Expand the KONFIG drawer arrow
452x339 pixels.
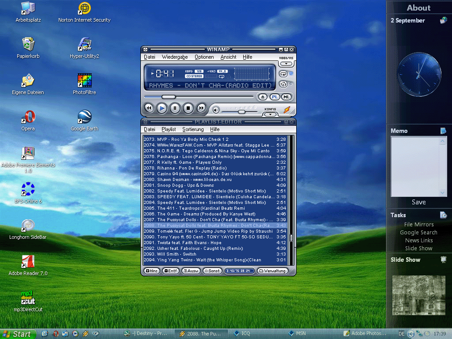tap(270, 114)
